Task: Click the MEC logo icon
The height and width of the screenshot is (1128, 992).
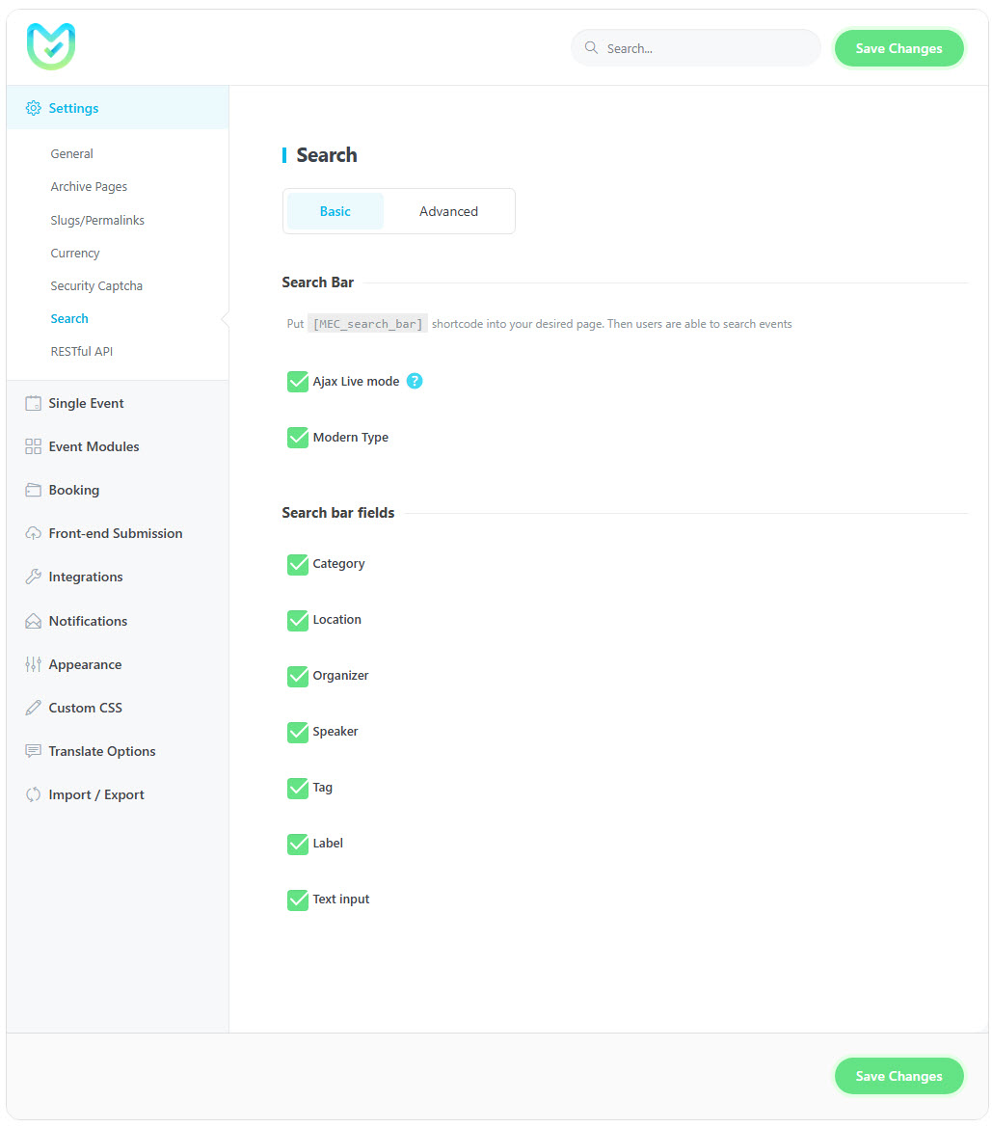Action: click(51, 47)
